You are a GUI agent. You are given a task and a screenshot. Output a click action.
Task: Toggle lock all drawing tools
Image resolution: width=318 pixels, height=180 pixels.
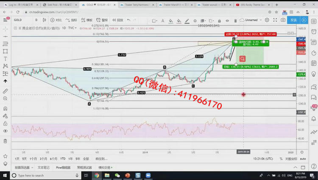click(x=5, y=123)
